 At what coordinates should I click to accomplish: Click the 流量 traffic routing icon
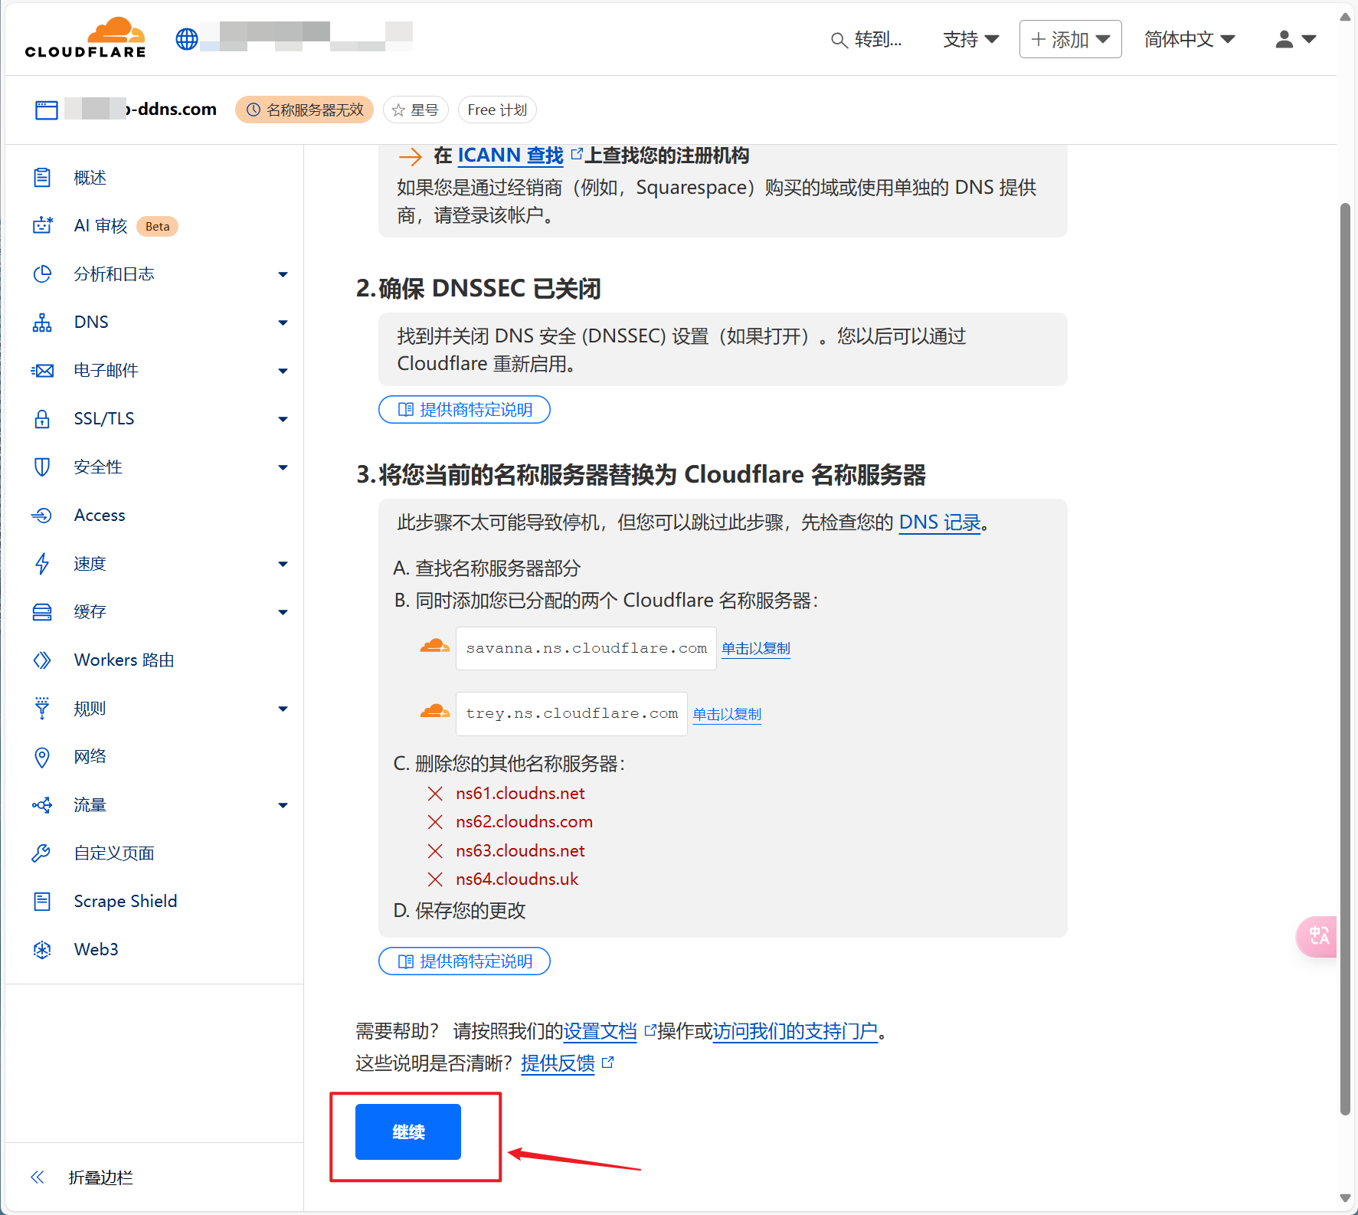pyautogui.click(x=42, y=805)
